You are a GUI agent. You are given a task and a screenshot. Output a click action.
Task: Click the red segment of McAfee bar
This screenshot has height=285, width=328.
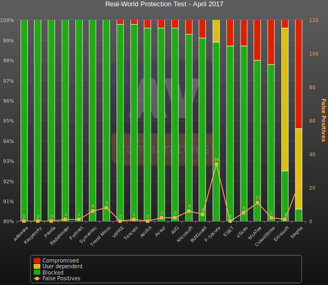(257, 40)
